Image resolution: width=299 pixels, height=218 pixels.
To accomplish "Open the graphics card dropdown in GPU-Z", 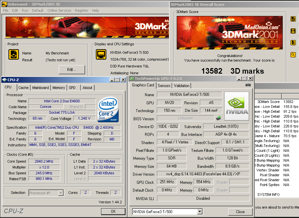I will (x=200, y=211).
